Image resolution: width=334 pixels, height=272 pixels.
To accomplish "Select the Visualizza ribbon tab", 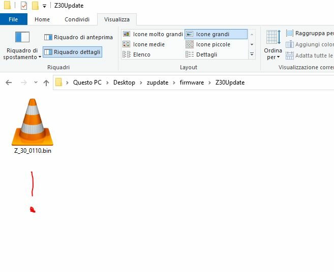I will 117,19.
